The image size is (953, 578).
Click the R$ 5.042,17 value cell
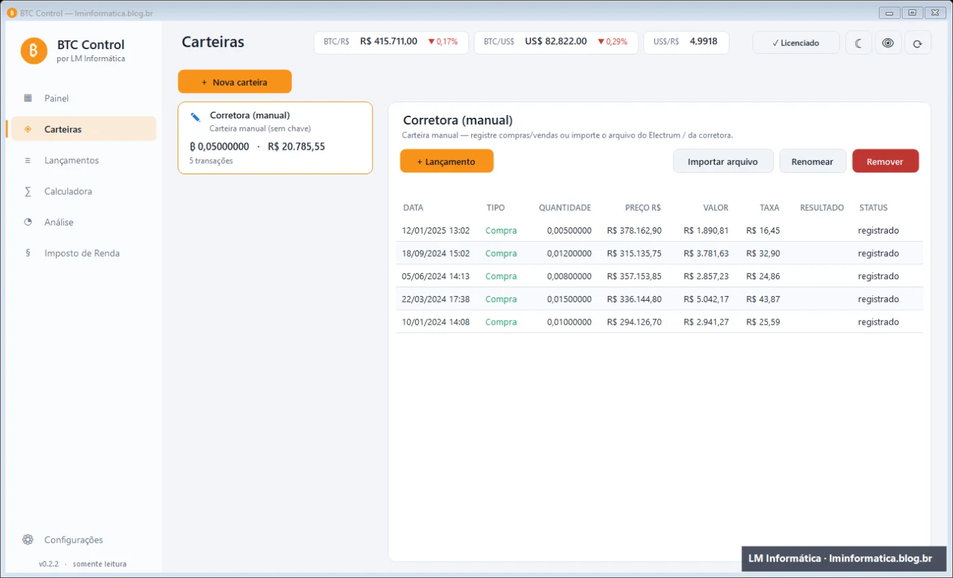click(706, 299)
